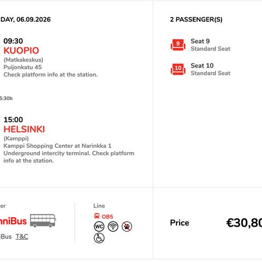
Task: Click the KUOPIO departure station name
Action: pos(21,51)
